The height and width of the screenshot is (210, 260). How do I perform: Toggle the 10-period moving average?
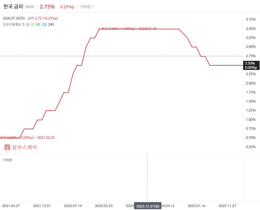28,24
